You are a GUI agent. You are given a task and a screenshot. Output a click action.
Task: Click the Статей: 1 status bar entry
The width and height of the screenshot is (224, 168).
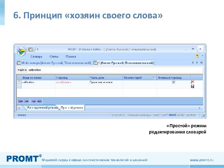118,115
